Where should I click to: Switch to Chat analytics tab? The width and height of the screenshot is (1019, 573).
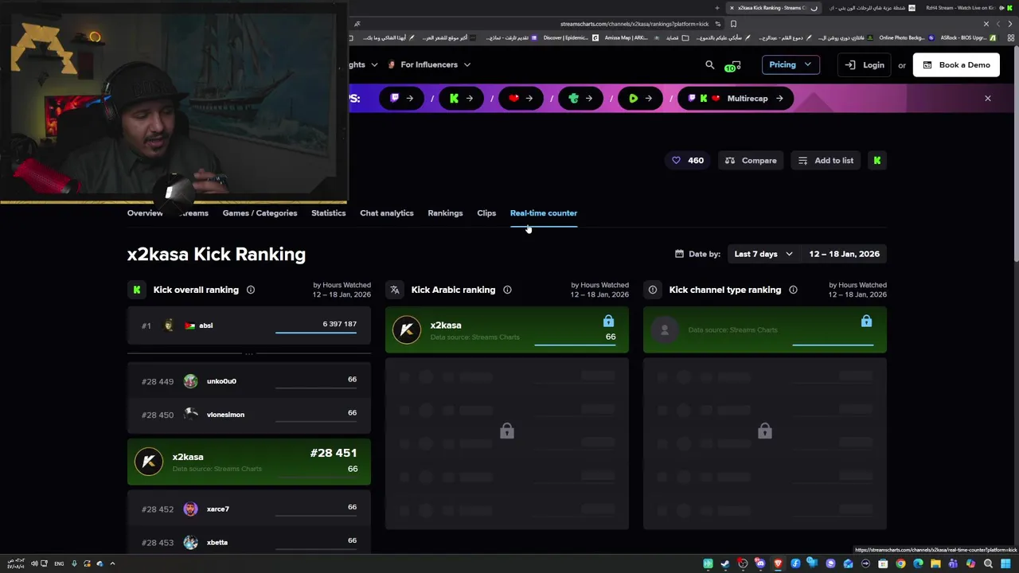[386, 213]
